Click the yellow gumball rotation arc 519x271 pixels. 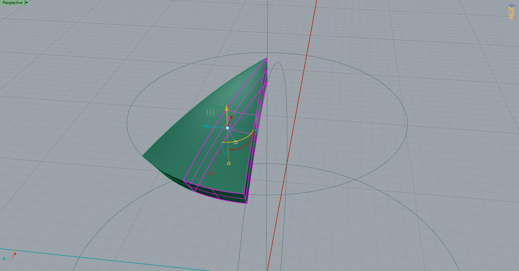244,139
